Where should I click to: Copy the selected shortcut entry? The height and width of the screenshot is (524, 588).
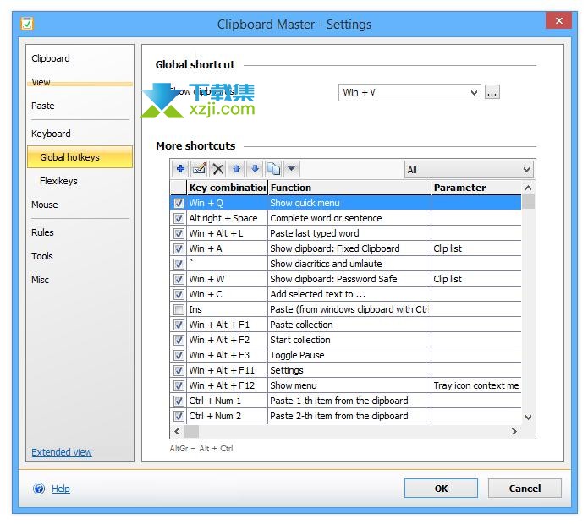click(273, 169)
